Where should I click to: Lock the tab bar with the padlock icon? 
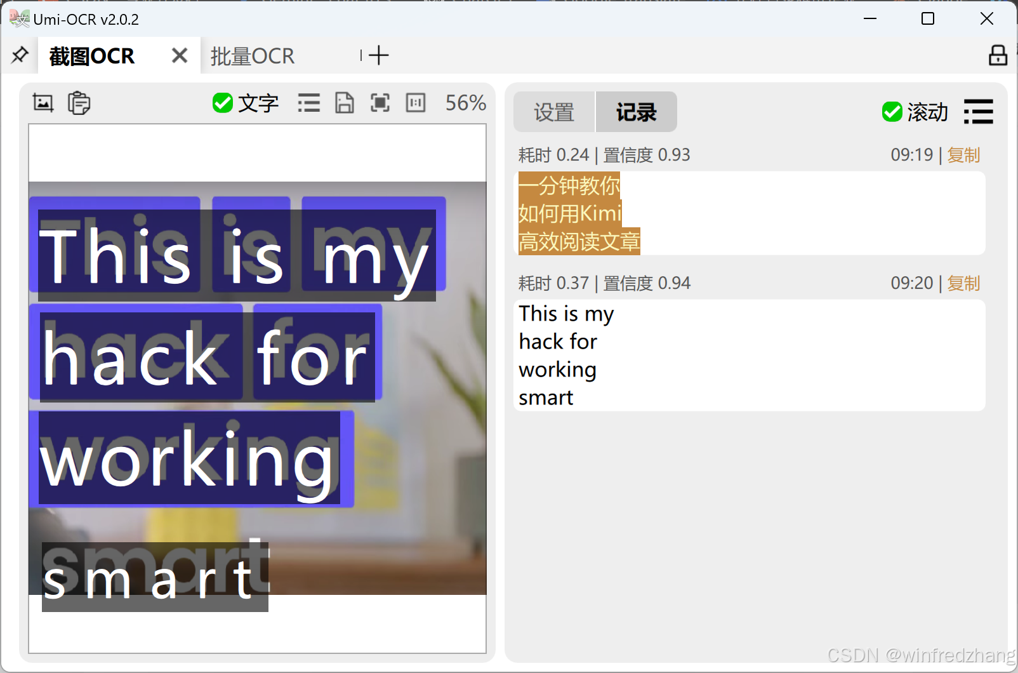click(x=998, y=55)
